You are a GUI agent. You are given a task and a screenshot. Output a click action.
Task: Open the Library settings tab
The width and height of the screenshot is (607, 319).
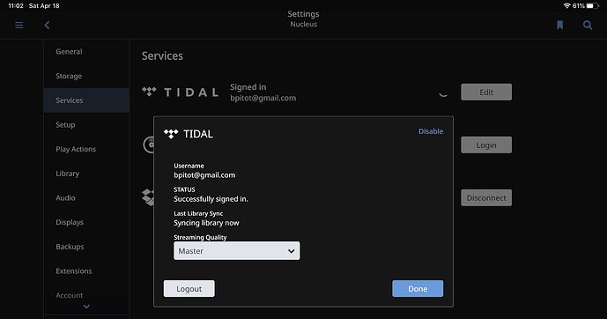86,174
